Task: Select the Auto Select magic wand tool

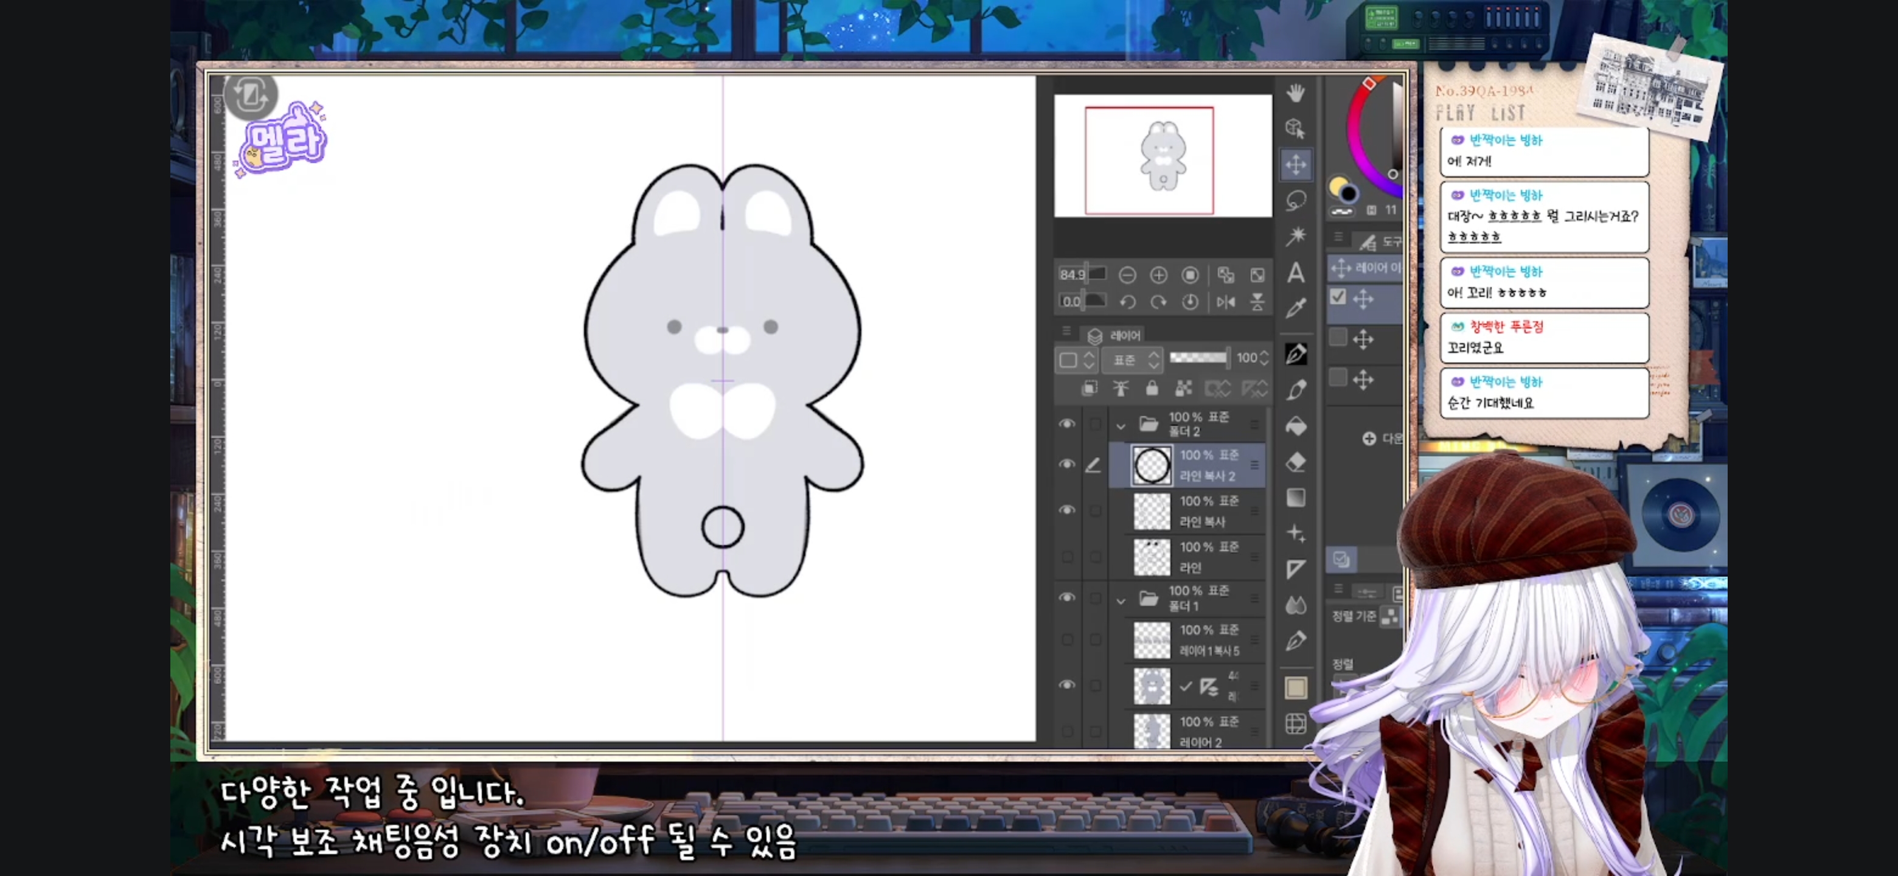Action: (1295, 236)
